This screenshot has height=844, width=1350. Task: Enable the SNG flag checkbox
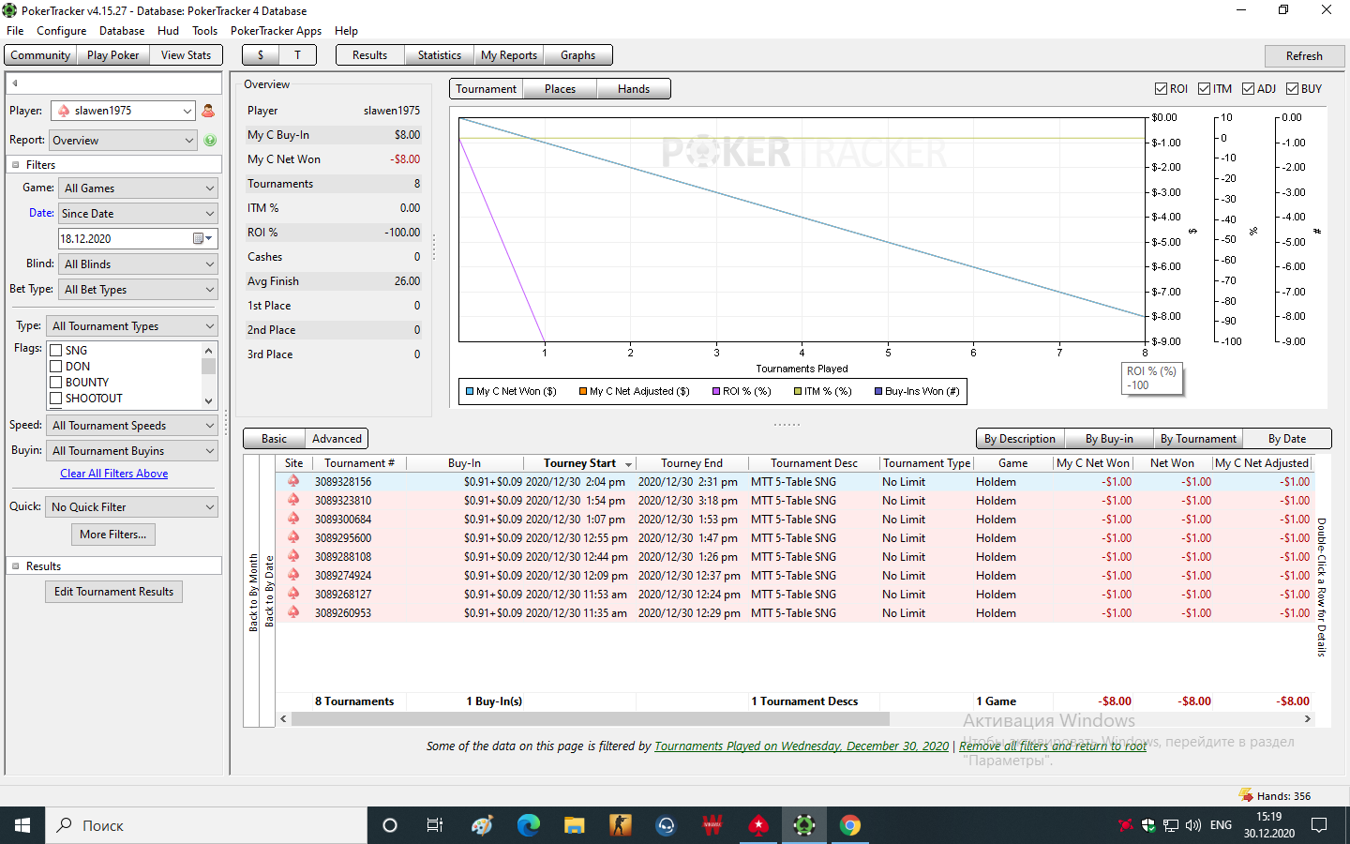point(56,351)
